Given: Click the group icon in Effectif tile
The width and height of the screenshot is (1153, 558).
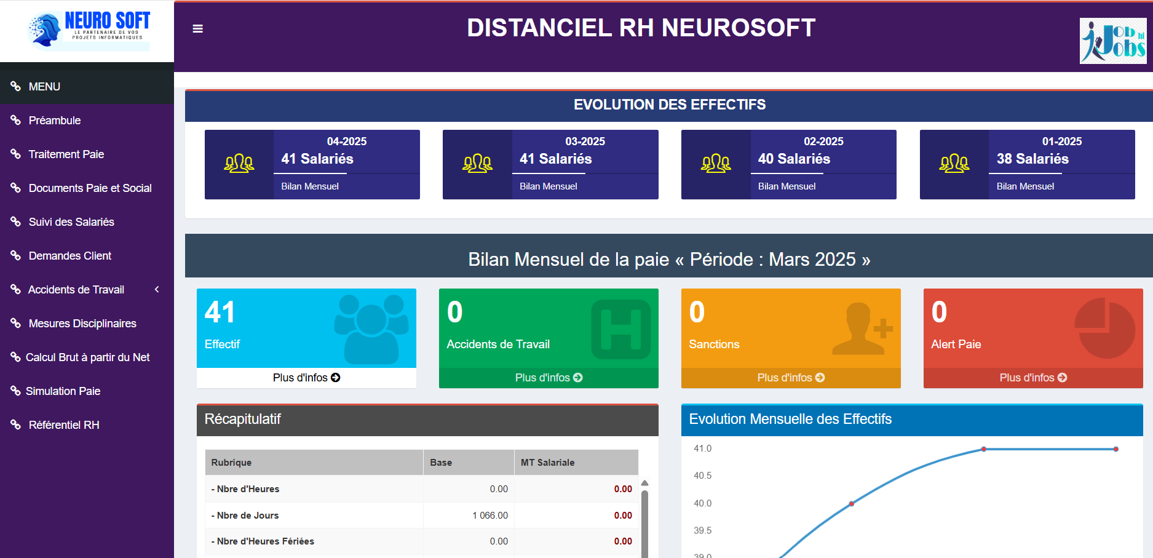Looking at the screenshot, I should (x=371, y=328).
